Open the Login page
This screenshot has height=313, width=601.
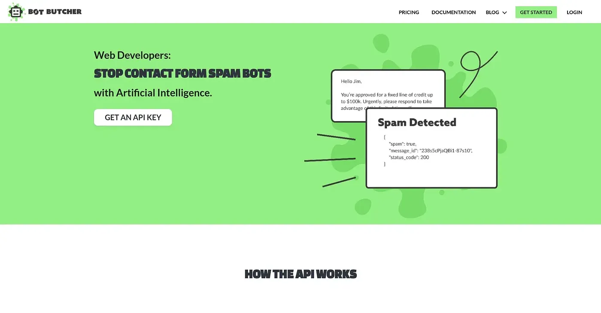(574, 12)
